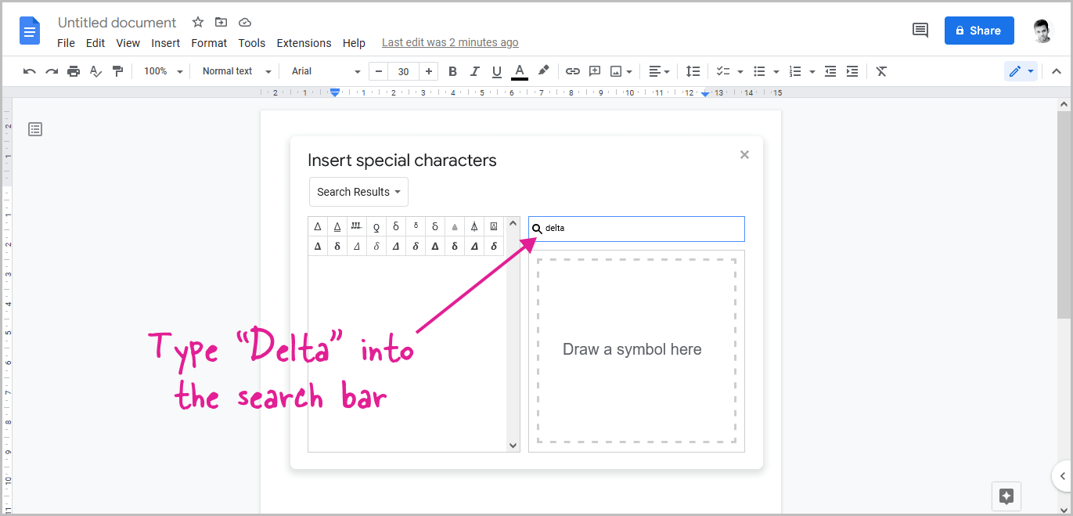Open the Insert menu

click(x=165, y=43)
